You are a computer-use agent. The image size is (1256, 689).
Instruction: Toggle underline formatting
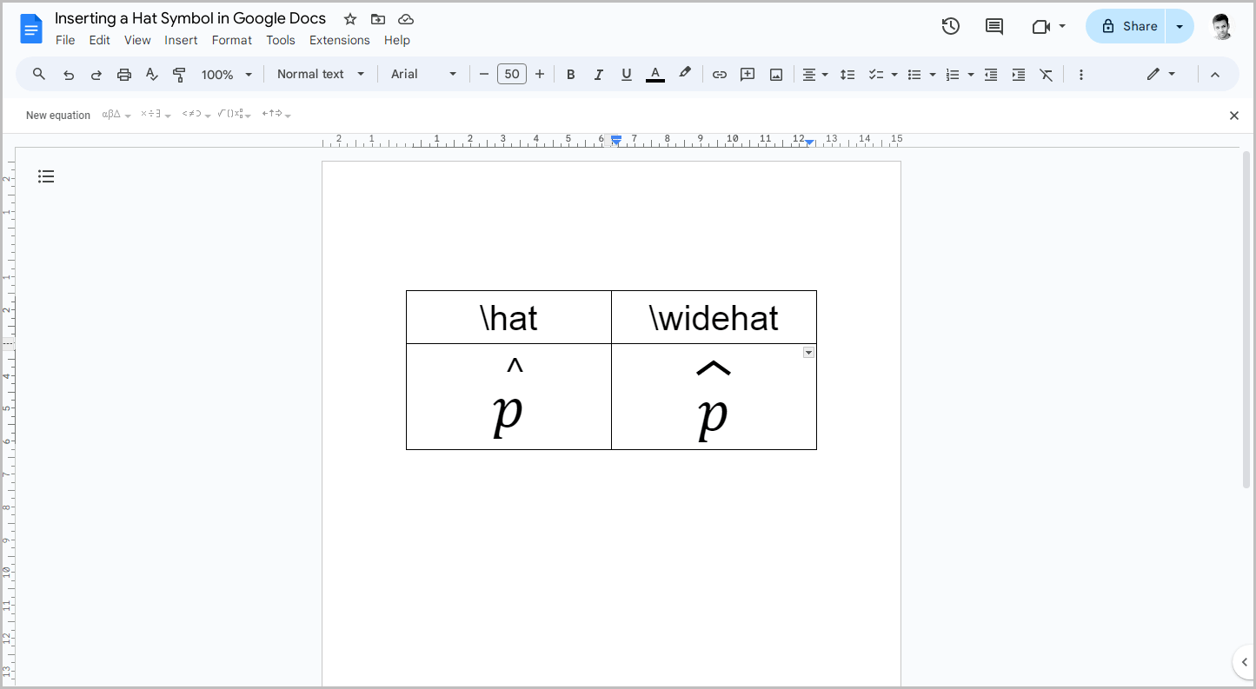626,74
